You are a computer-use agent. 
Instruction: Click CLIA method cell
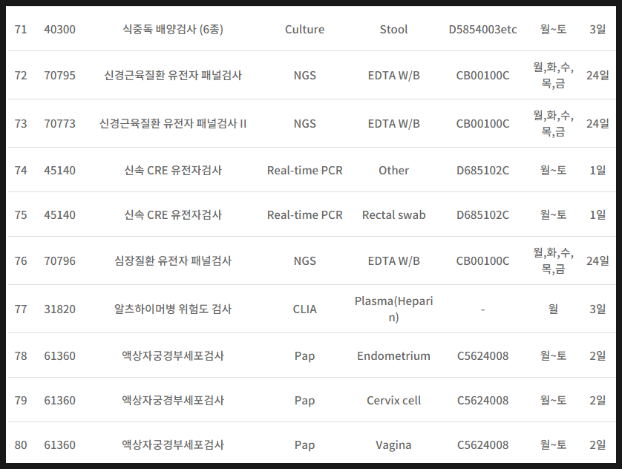[x=304, y=309]
